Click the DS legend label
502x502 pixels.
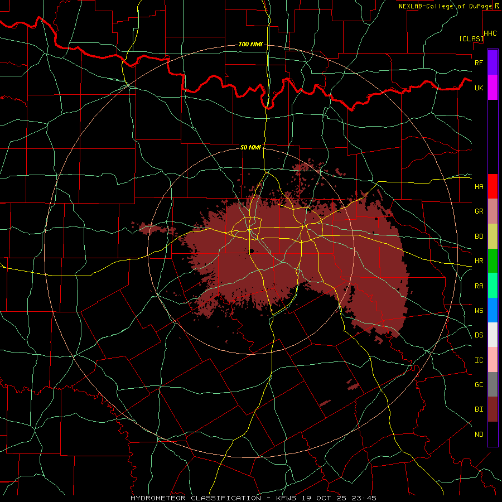click(x=479, y=335)
